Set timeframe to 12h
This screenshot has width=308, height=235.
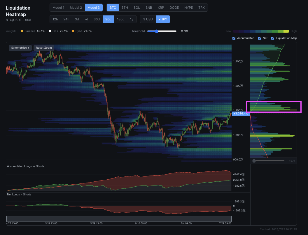[55, 19]
